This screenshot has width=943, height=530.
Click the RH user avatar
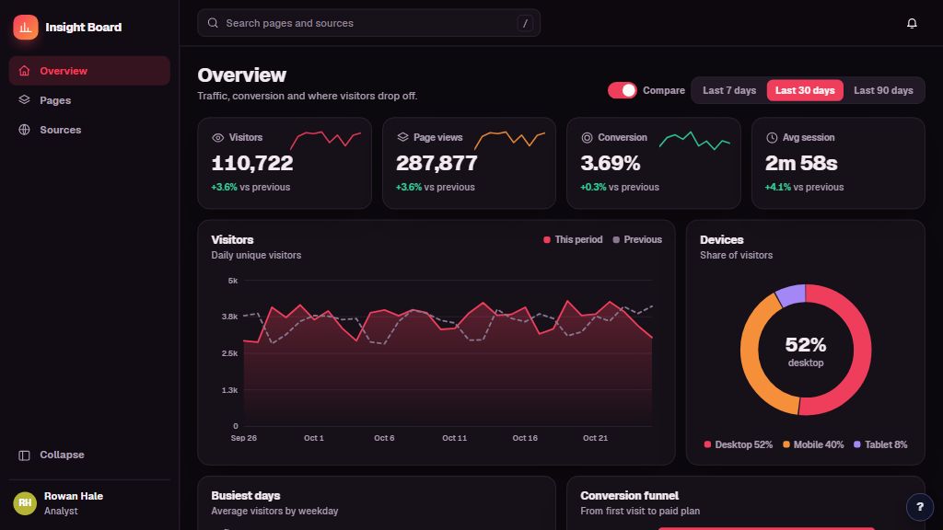(25, 503)
